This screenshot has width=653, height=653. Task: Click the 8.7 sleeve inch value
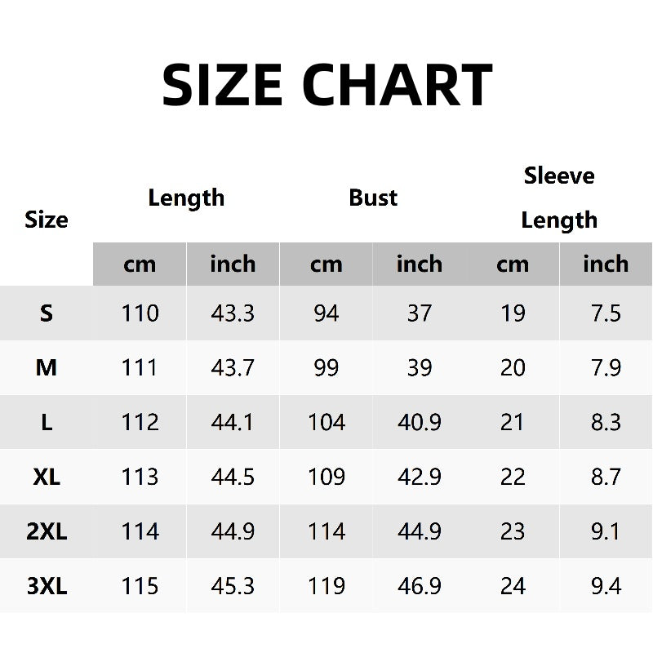click(x=606, y=477)
